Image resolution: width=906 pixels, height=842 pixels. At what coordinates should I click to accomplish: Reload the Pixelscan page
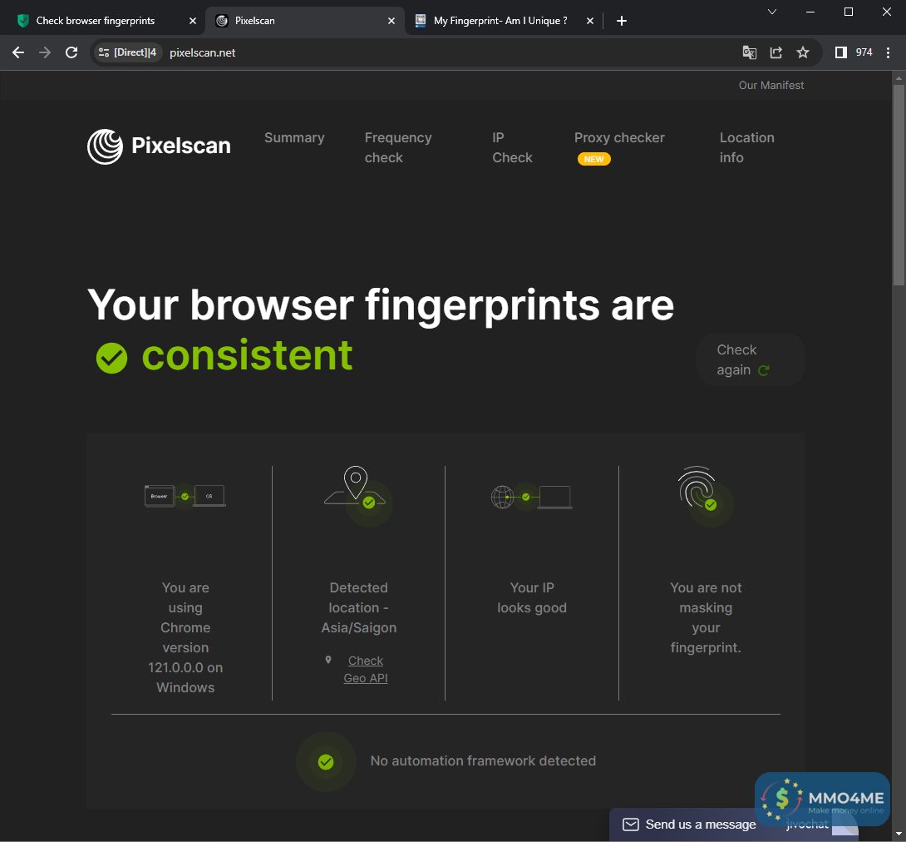(71, 52)
